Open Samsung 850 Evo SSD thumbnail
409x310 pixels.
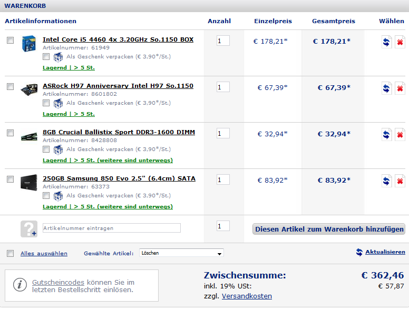pyautogui.click(x=28, y=182)
